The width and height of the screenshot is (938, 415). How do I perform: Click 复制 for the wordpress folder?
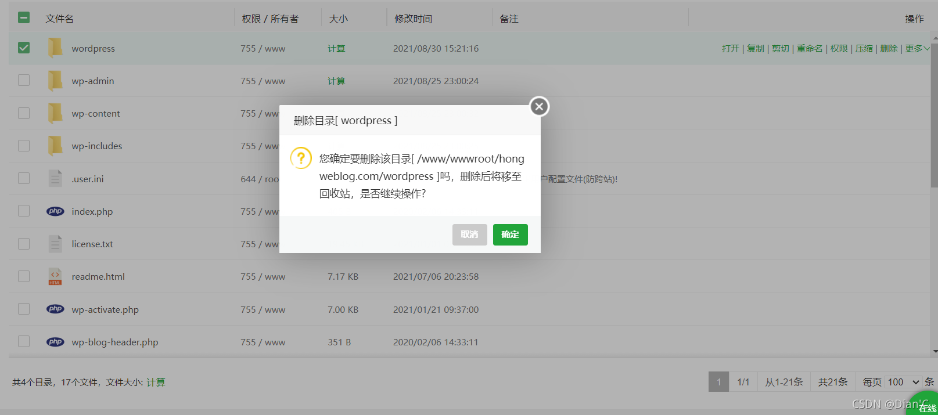(x=756, y=48)
